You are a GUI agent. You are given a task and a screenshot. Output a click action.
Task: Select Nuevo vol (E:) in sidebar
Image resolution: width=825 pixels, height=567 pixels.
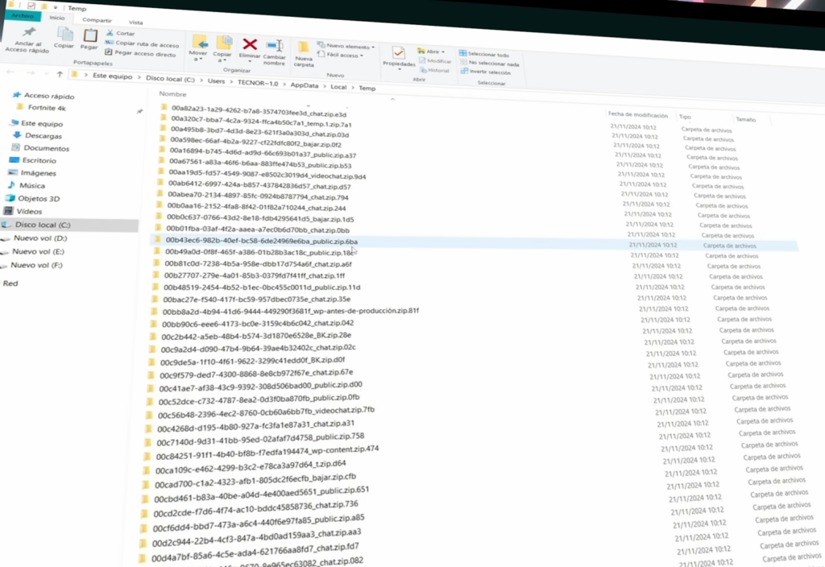(x=32, y=251)
